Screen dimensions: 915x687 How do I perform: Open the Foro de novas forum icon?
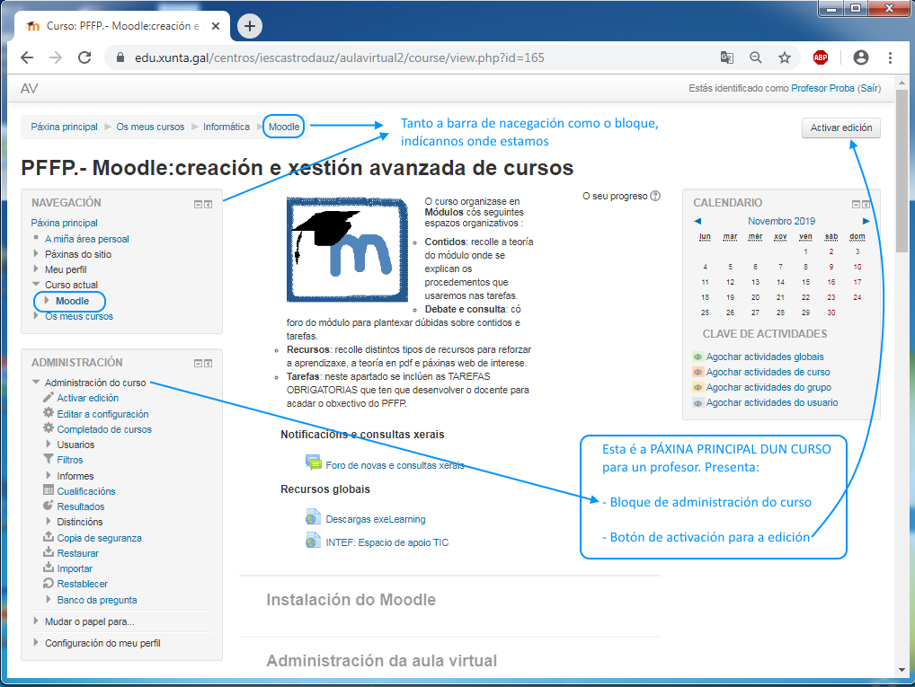pyautogui.click(x=313, y=463)
